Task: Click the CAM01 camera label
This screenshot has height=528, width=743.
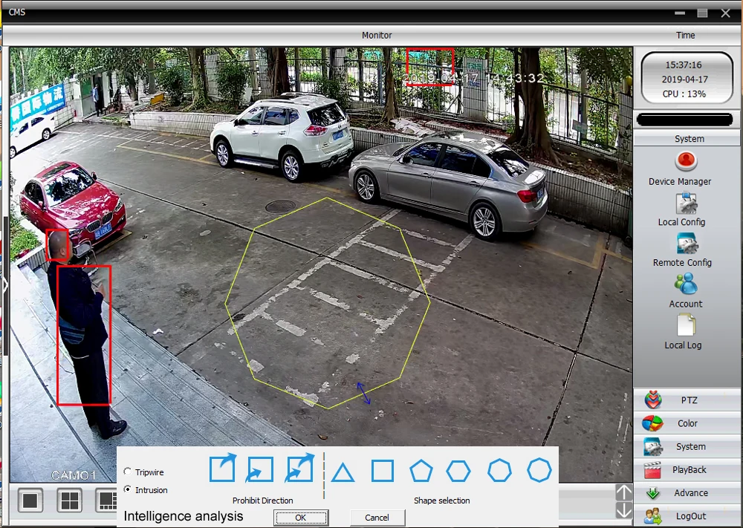Action: [x=73, y=475]
